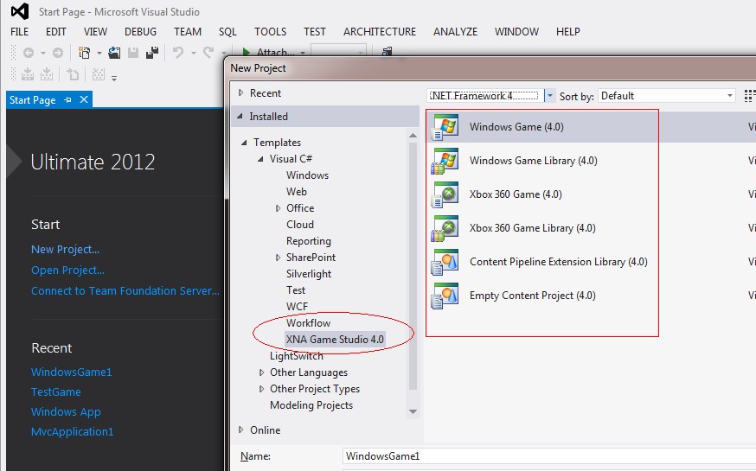Click the Open File toolbar icon
Image resolution: width=756 pixels, height=471 pixels.
coord(114,53)
